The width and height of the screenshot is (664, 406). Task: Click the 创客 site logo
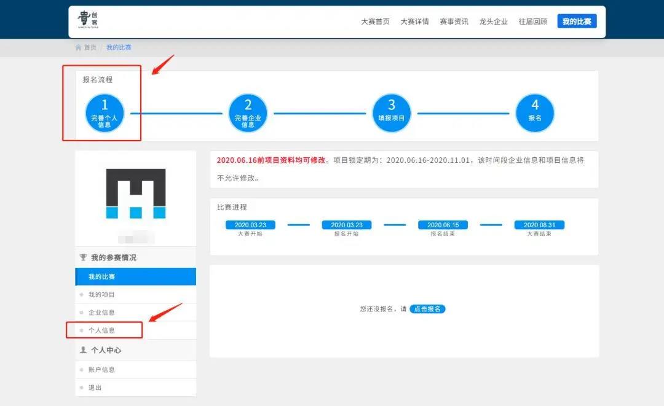click(88, 20)
